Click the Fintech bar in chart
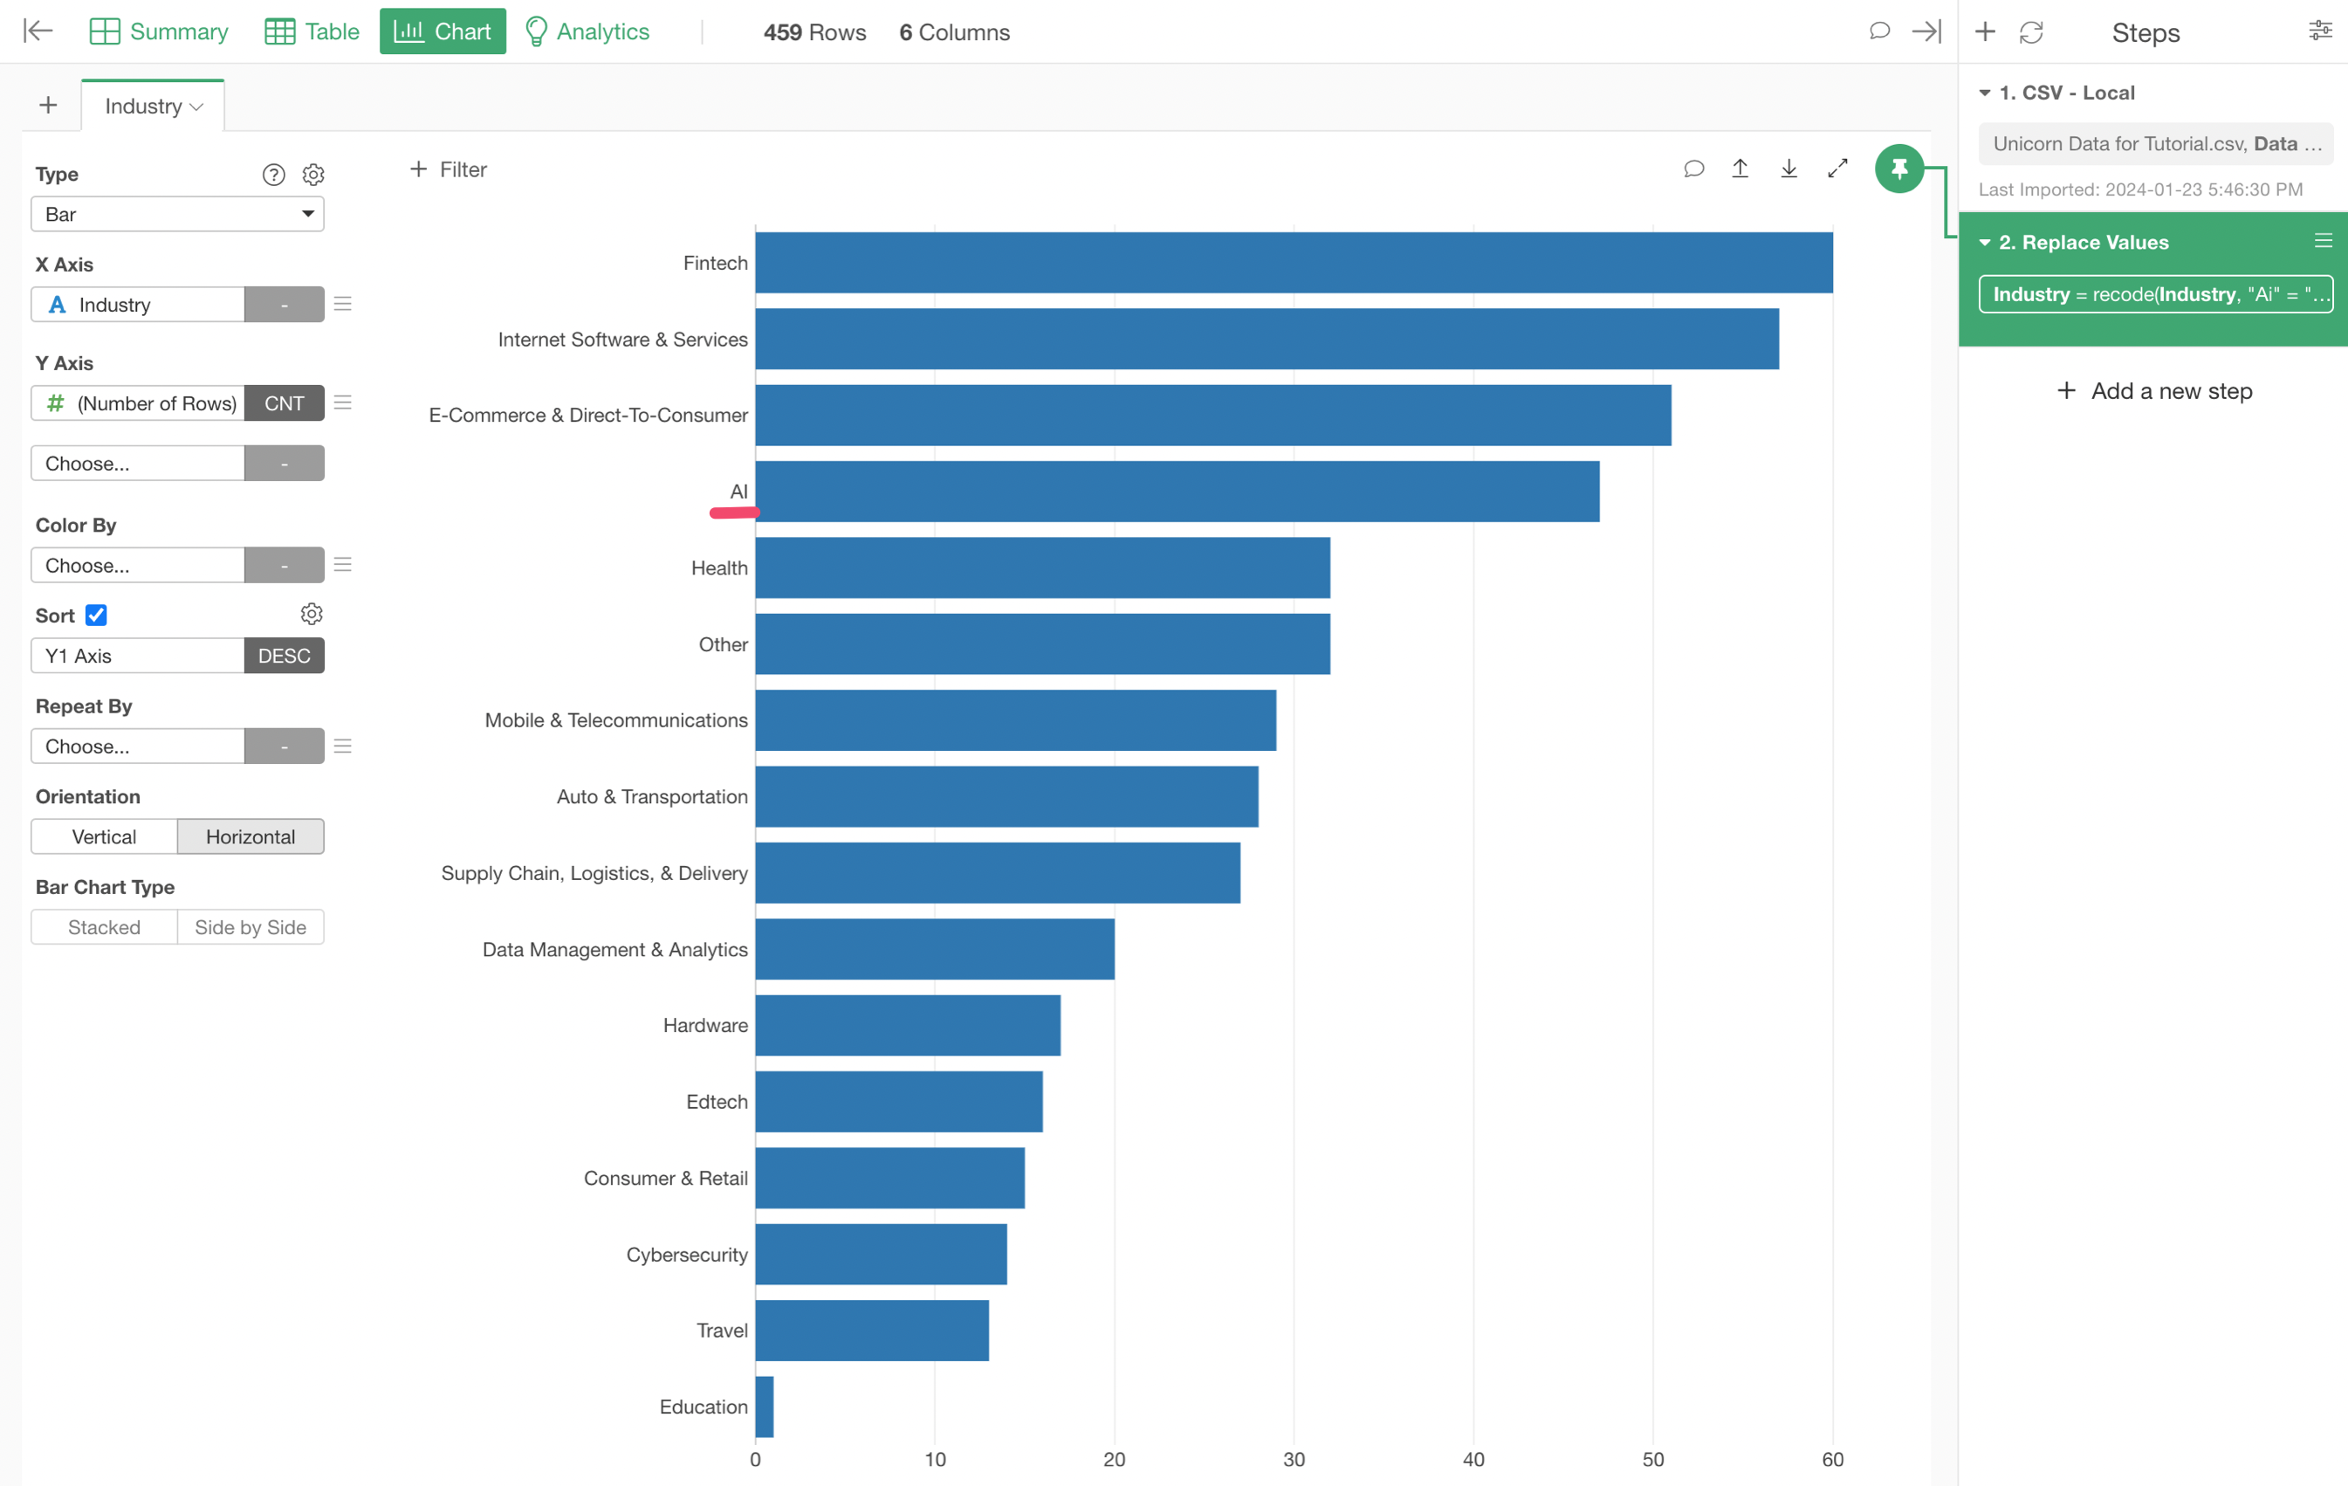2348x1486 pixels. pyautogui.click(x=1293, y=262)
